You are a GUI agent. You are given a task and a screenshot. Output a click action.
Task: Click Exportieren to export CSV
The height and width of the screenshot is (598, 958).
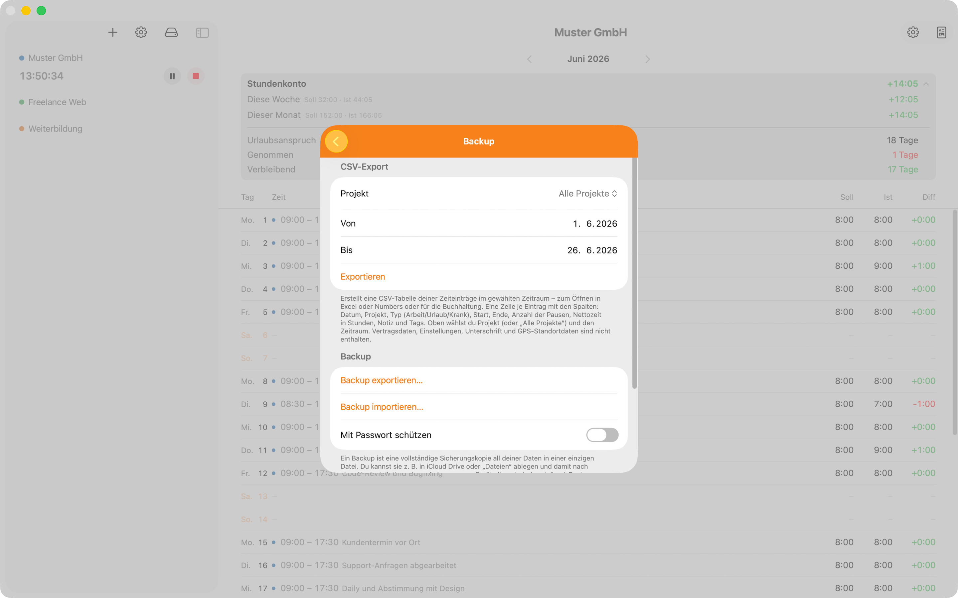tap(363, 276)
